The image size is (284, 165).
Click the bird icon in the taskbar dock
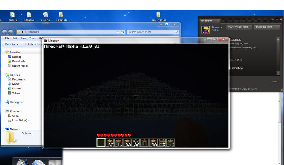click(x=22, y=162)
